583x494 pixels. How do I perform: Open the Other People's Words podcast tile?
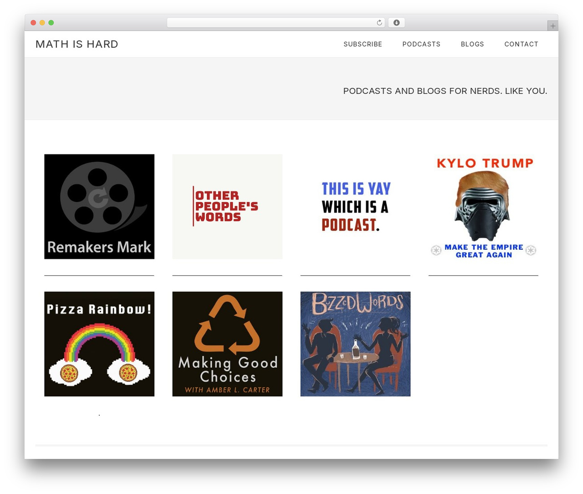pos(227,206)
